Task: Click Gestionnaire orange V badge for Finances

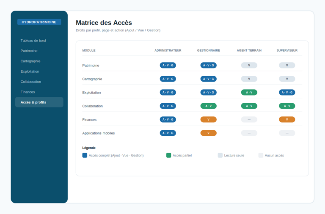Action: 209,120
